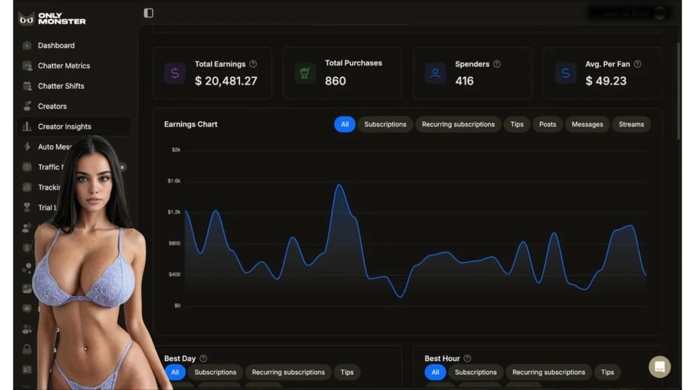Choose Tips under the Best Hour section
695x390 pixels.
(x=608, y=372)
